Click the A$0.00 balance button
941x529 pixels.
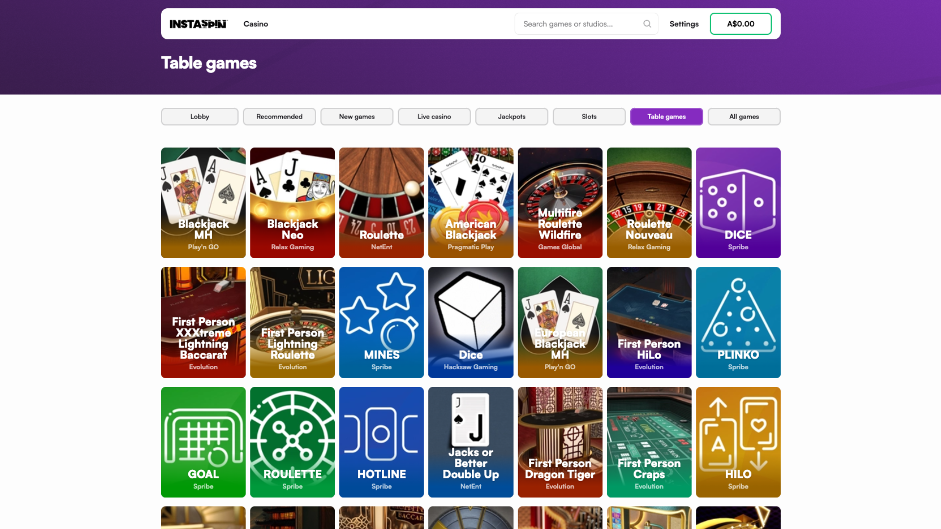740,24
